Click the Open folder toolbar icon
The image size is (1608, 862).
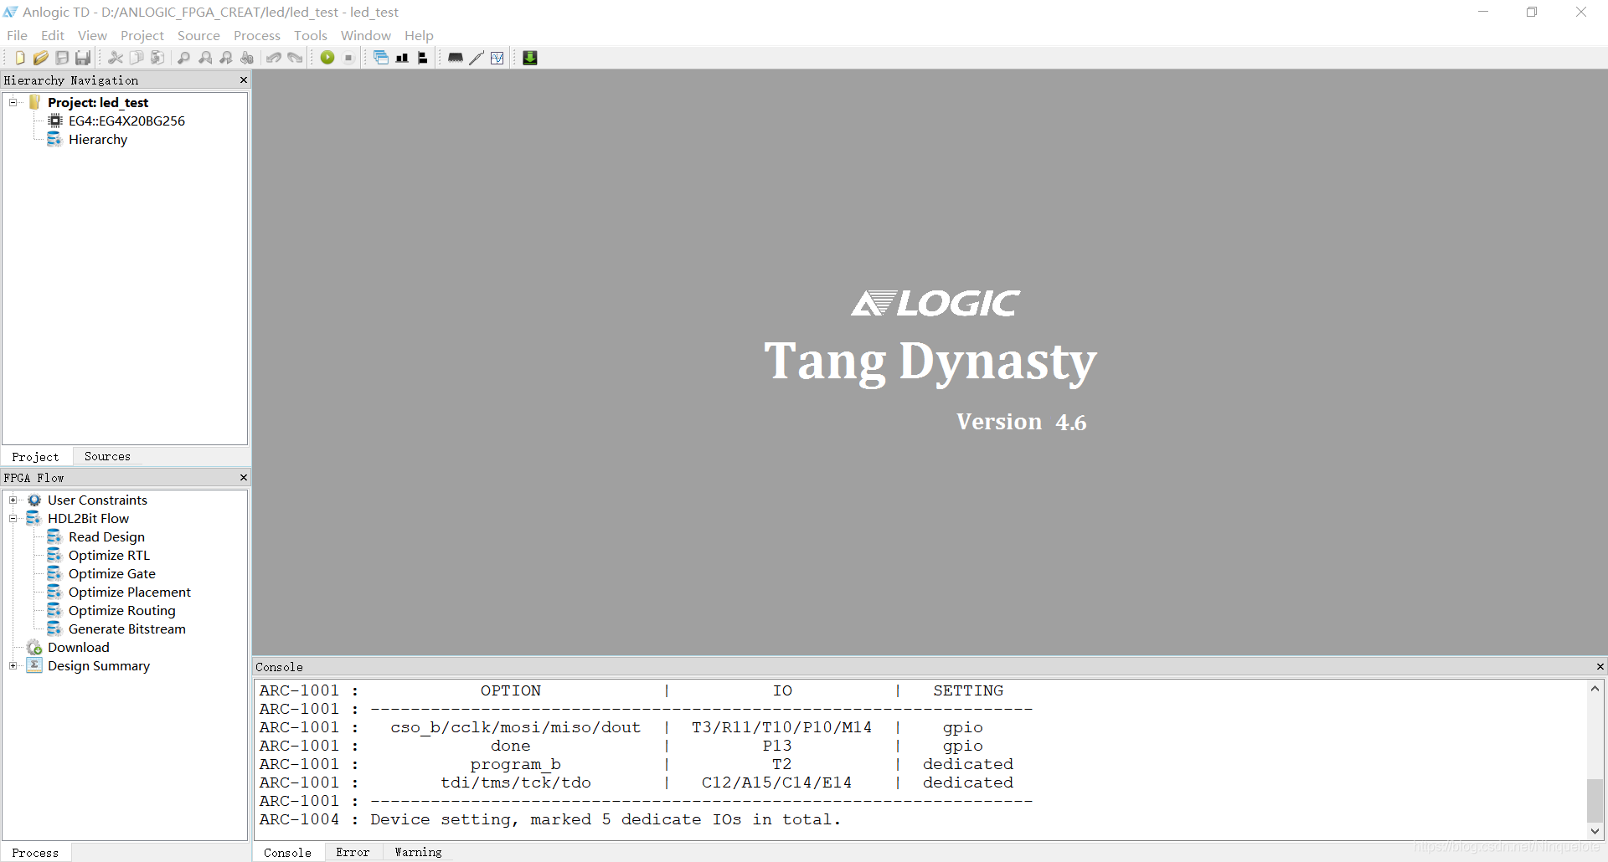point(41,58)
